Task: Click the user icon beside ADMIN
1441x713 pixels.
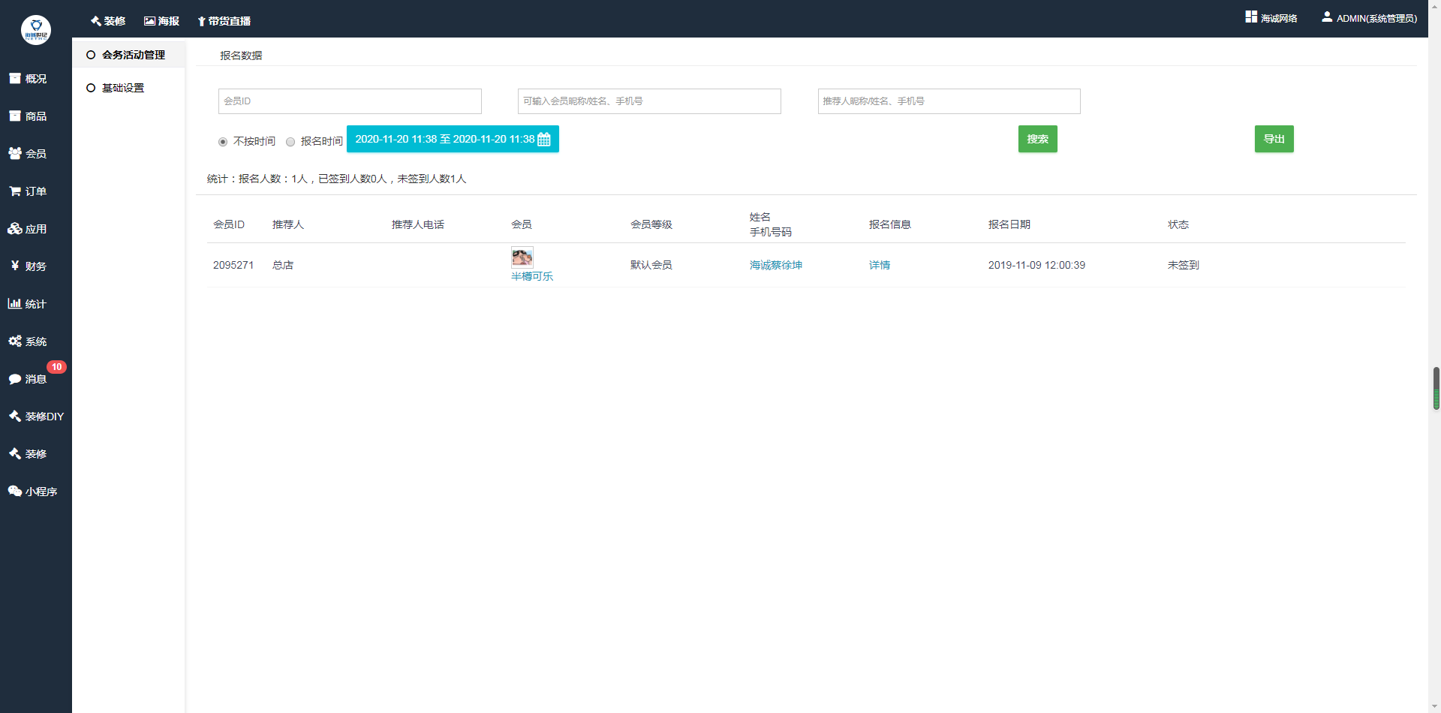Action: [x=1327, y=17]
